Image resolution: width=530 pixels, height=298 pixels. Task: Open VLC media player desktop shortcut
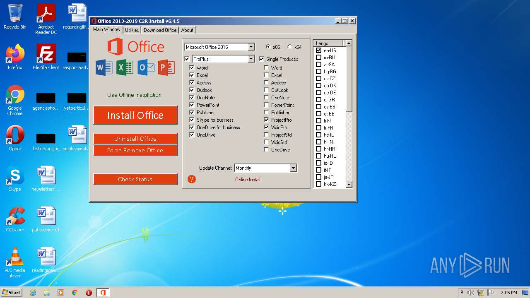[x=15, y=262]
